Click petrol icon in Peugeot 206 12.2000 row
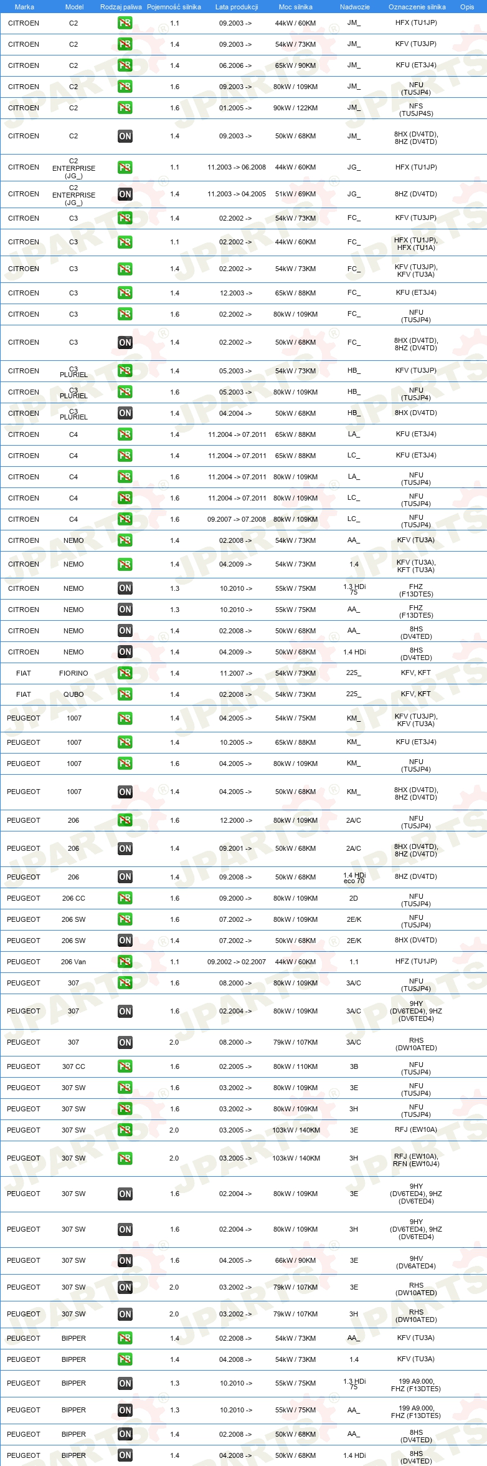Image resolution: width=487 pixels, height=1466 pixels. (x=125, y=820)
